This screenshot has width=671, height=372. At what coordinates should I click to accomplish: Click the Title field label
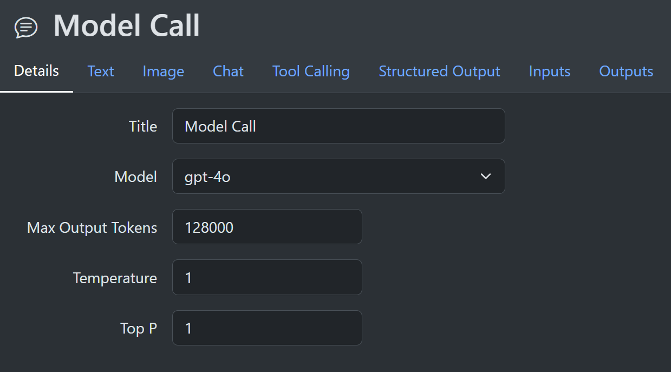(x=143, y=126)
